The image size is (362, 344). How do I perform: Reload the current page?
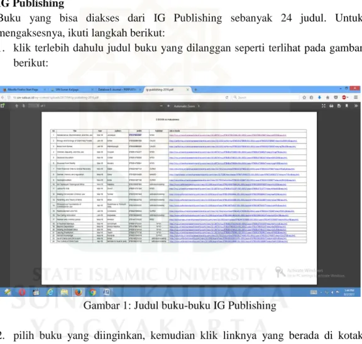[227, 97]
